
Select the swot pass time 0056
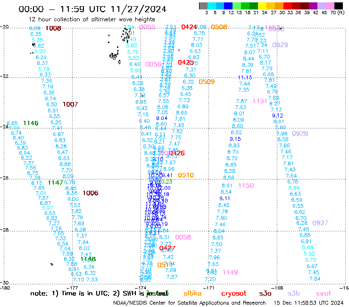tap(153, 64)
